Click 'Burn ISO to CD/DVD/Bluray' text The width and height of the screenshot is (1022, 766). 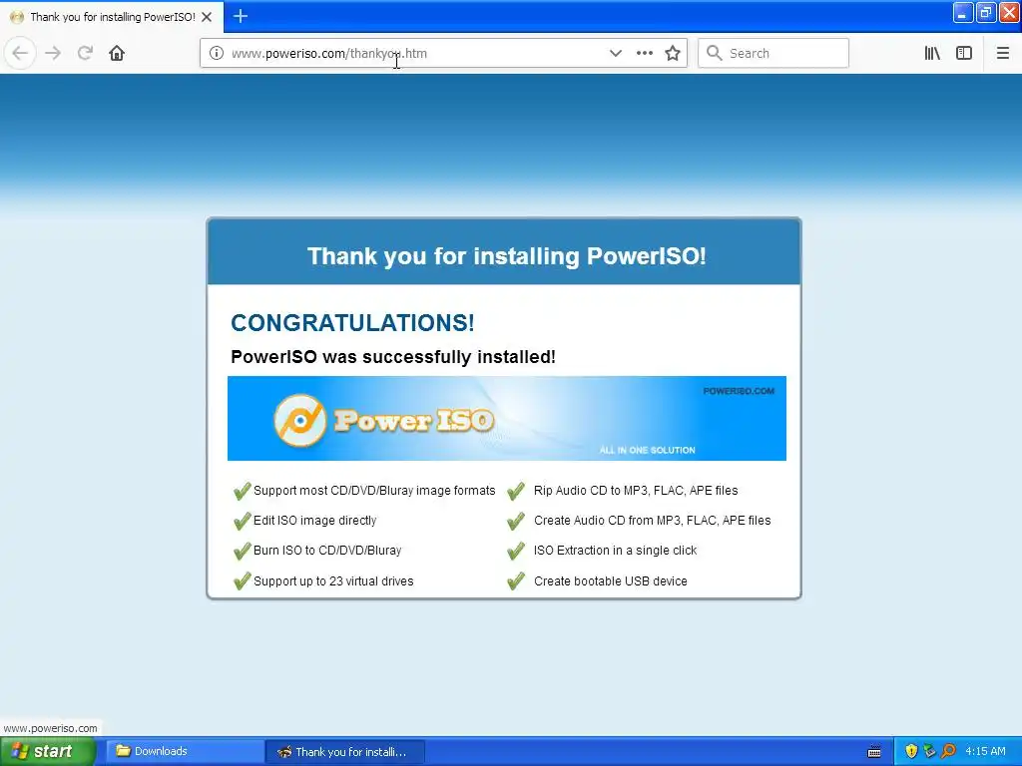point(327,551)
